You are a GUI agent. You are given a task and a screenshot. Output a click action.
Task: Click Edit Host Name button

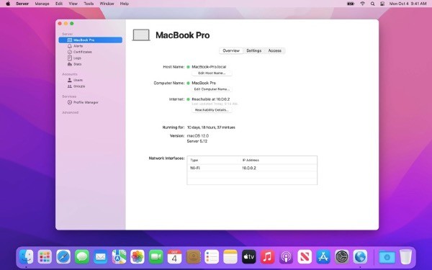212,73
